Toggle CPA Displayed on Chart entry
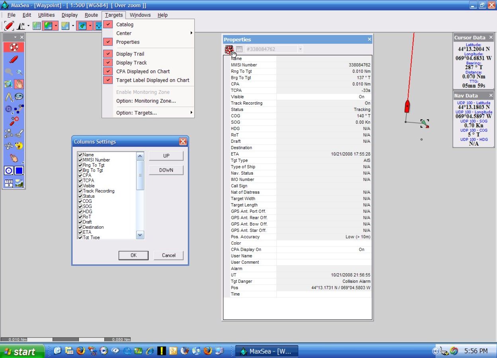 [x=148, y=72]
